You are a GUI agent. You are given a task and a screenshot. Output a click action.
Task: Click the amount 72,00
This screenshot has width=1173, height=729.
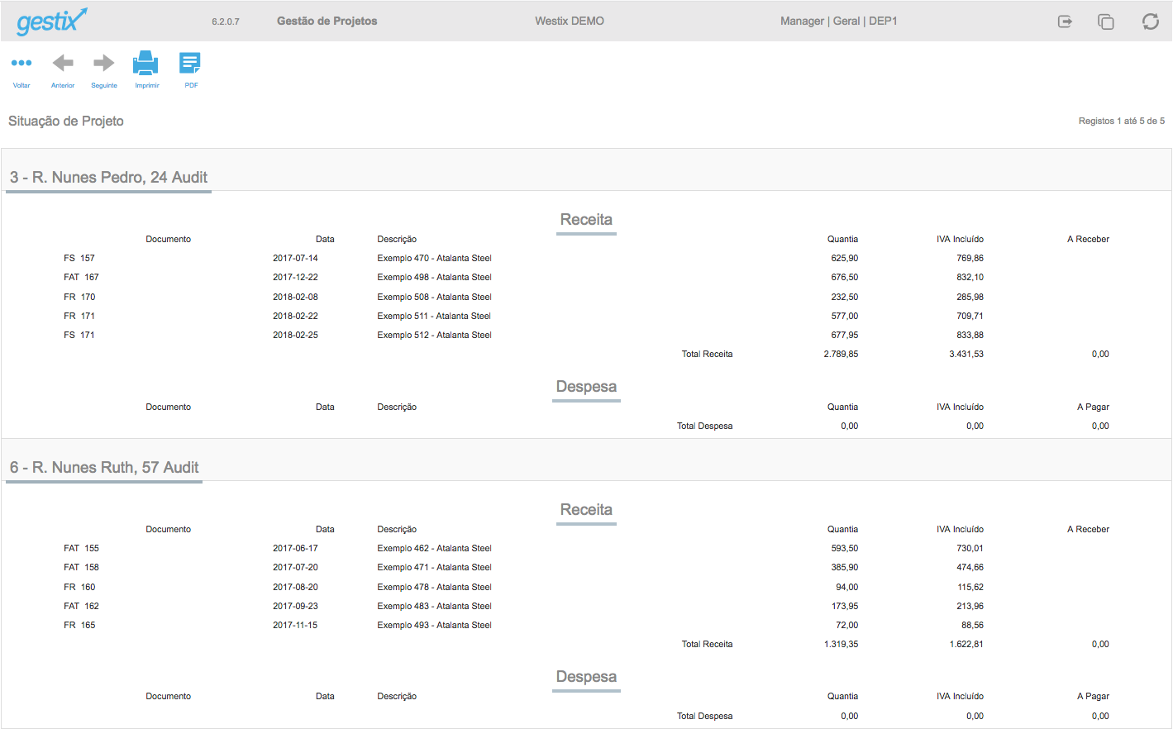[x=846, y=625]
